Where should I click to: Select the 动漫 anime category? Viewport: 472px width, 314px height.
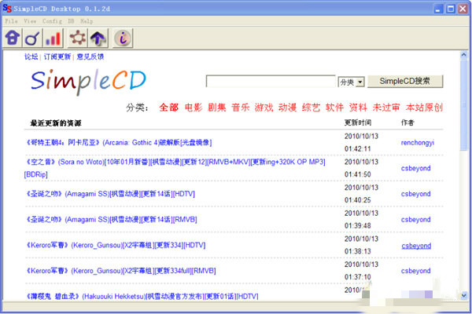pos(288,108)
